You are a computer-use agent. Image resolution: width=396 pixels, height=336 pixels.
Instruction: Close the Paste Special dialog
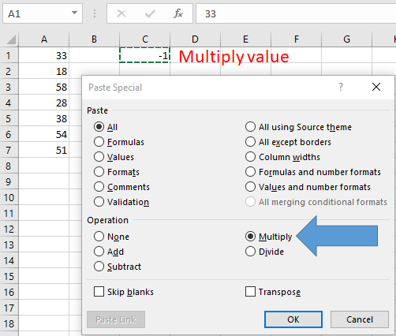coord(376,87)
